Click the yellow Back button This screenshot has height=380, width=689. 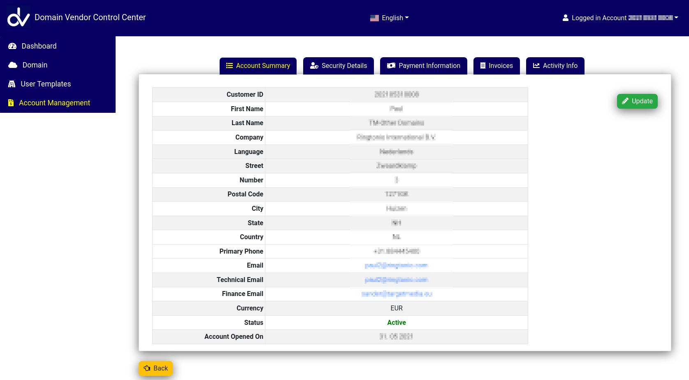click(x=155, y=368)
